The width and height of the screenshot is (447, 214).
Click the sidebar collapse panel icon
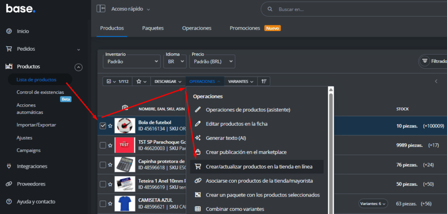click(x=101, y=9)
